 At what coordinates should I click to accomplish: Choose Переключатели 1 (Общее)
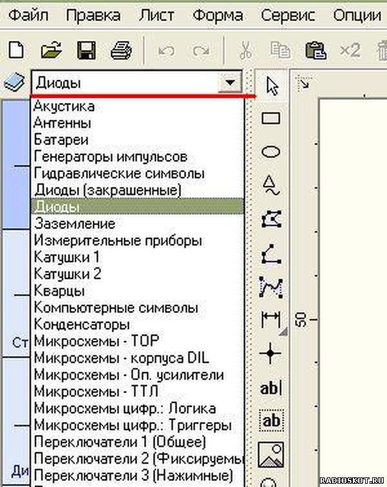coord(137,442)
